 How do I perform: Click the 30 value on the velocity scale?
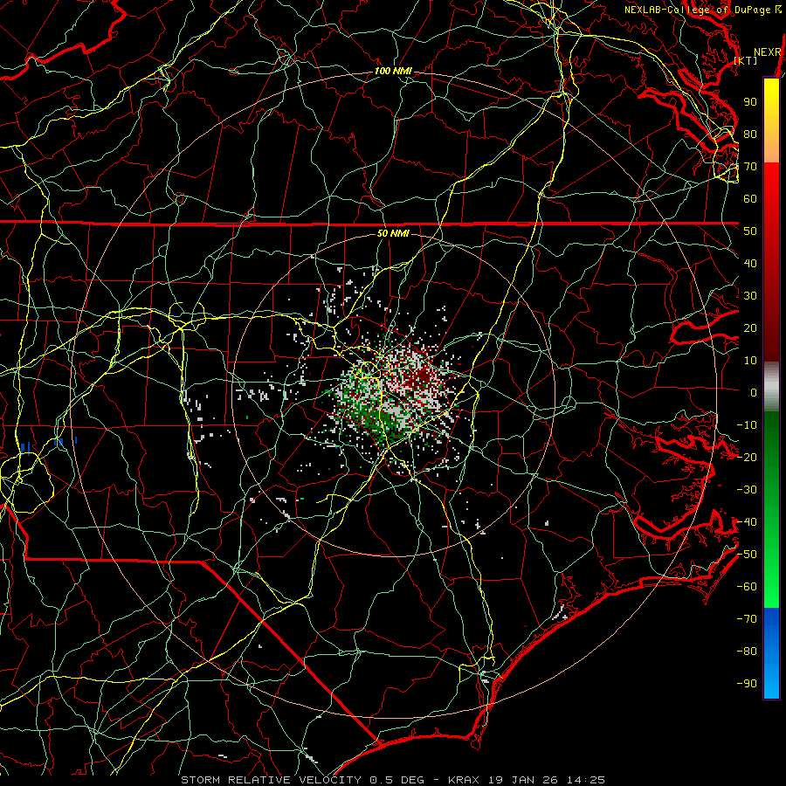coord(750,296)
